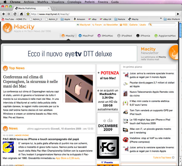Image resolution: width=182 pixels, height=166 pixels.
Task: Open the Archivio menu
Action: (29, 2)
